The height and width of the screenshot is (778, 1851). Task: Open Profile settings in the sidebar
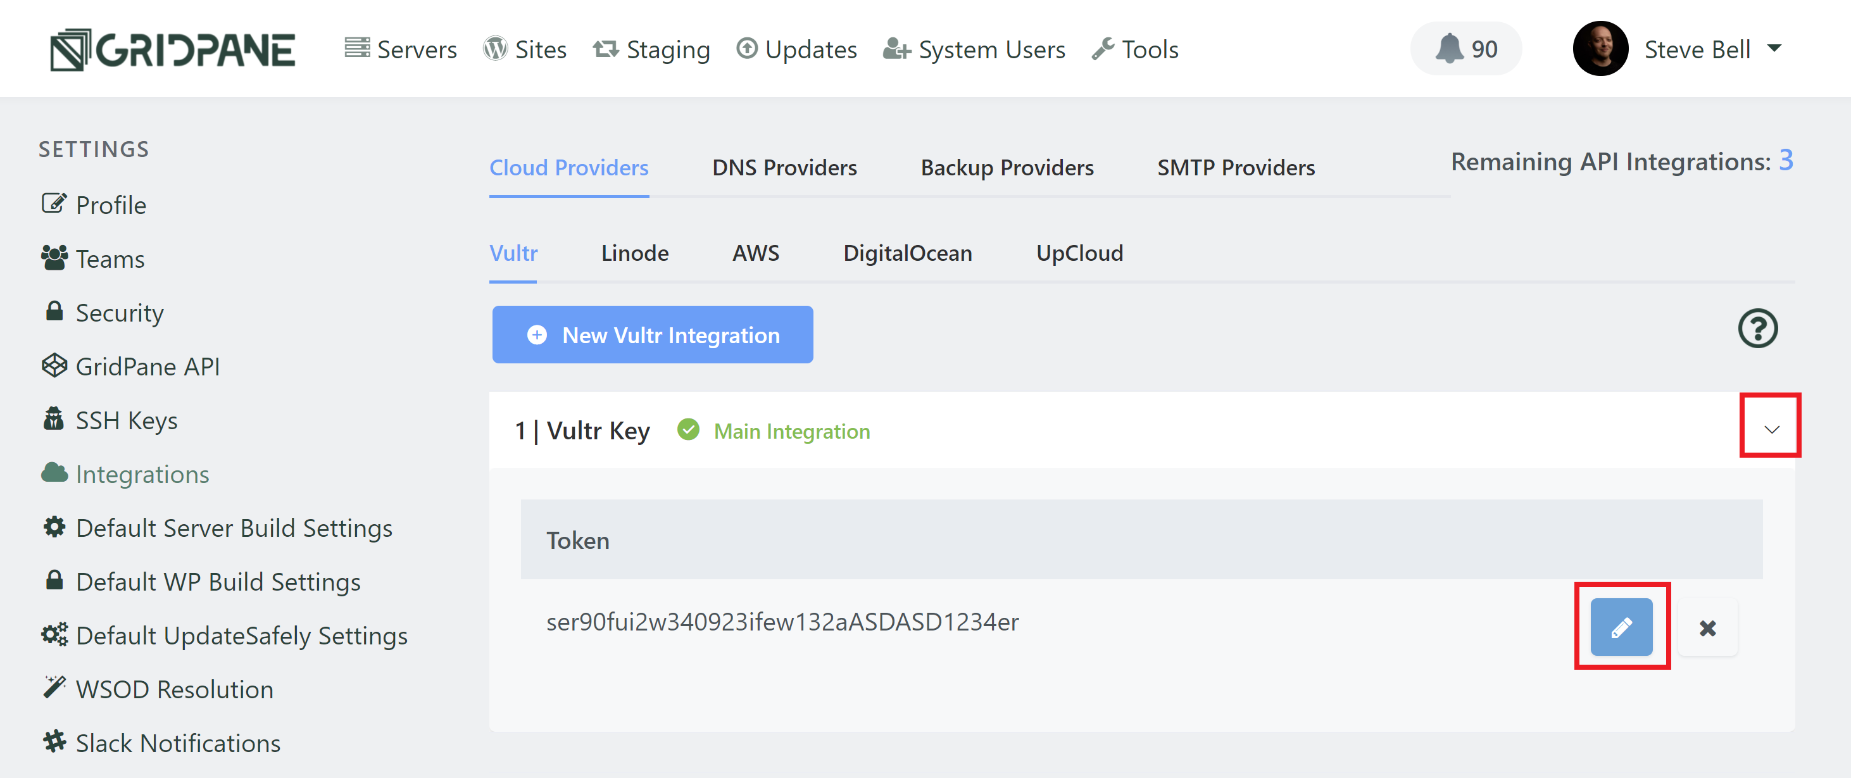pyautogui.click(x=94, y=204)
